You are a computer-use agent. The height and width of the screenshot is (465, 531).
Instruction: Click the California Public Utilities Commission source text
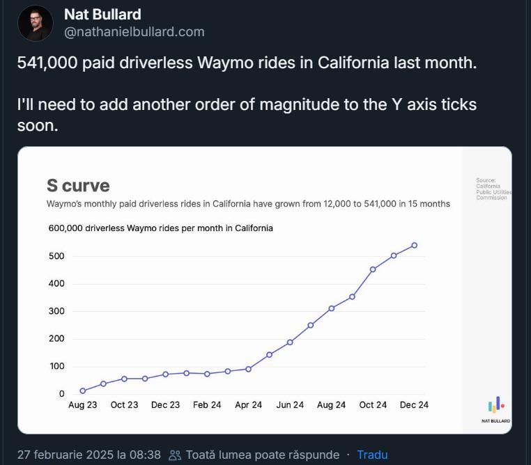(x=493, y=189)
